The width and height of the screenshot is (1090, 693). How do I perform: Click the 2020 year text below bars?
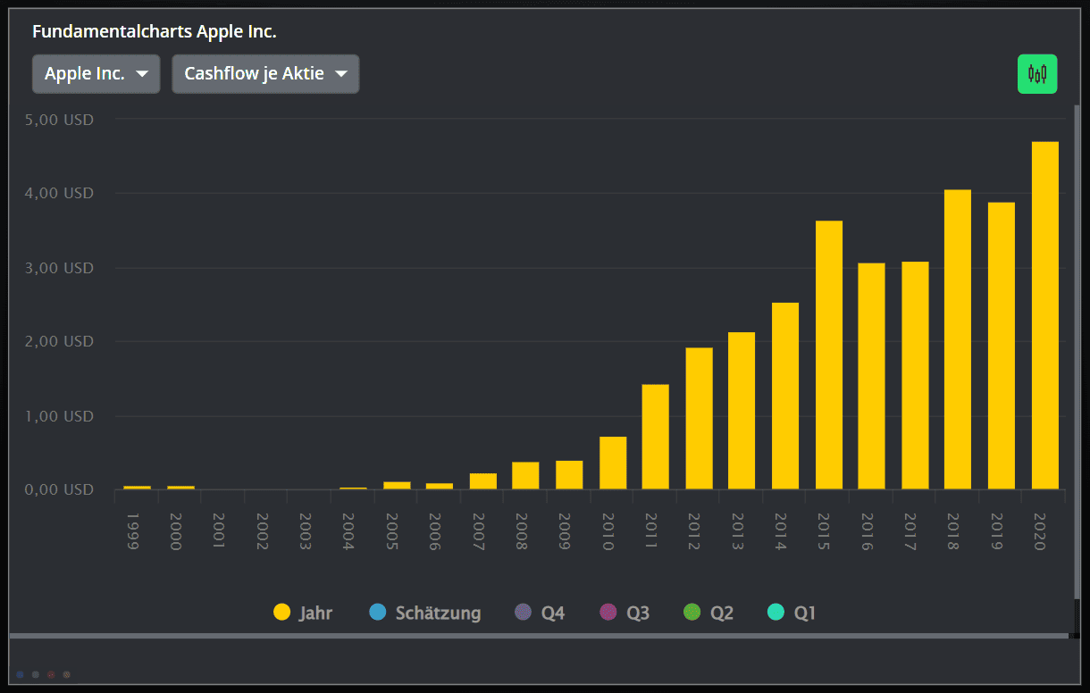[x=1040, y=530]
